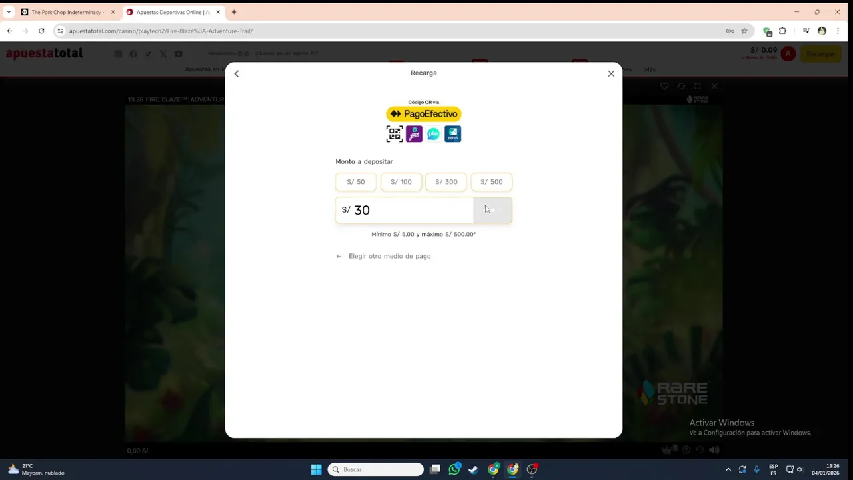
Task: Open the X (Twitter) icon in site header
Action: point(163,54)
